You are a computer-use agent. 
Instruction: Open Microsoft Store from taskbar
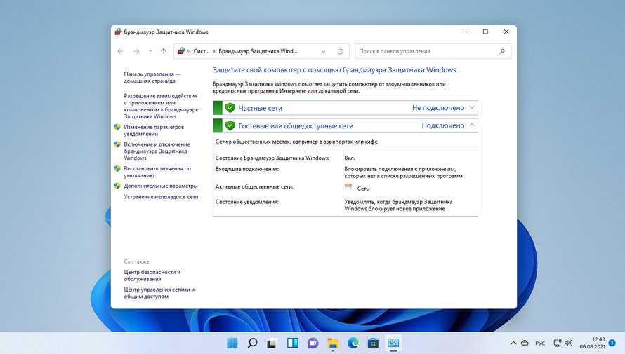click(x=373, y=343)
